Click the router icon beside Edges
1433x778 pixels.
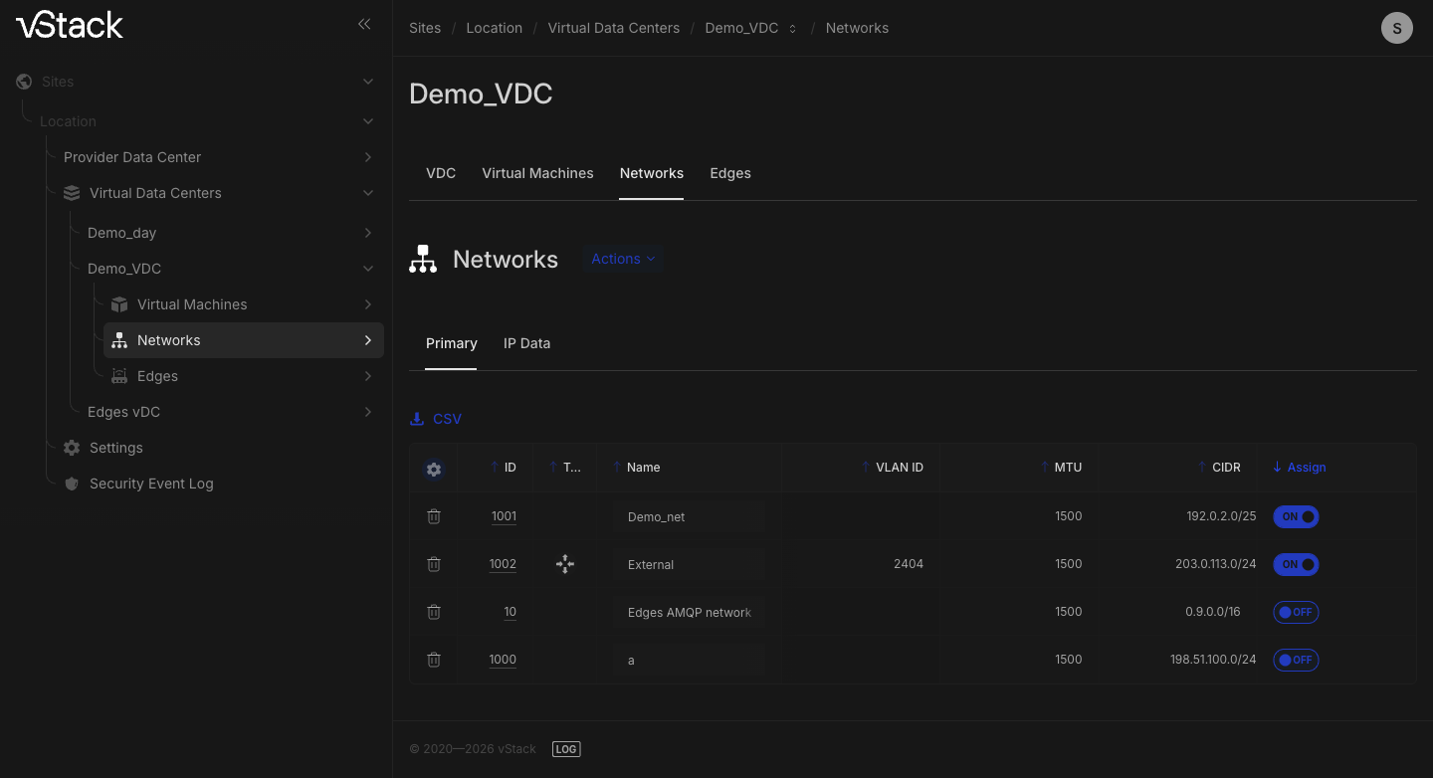coord(119,376)
